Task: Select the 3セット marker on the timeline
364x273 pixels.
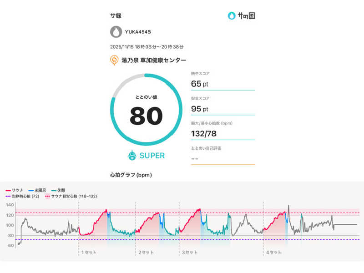Action: click(189, 252)
